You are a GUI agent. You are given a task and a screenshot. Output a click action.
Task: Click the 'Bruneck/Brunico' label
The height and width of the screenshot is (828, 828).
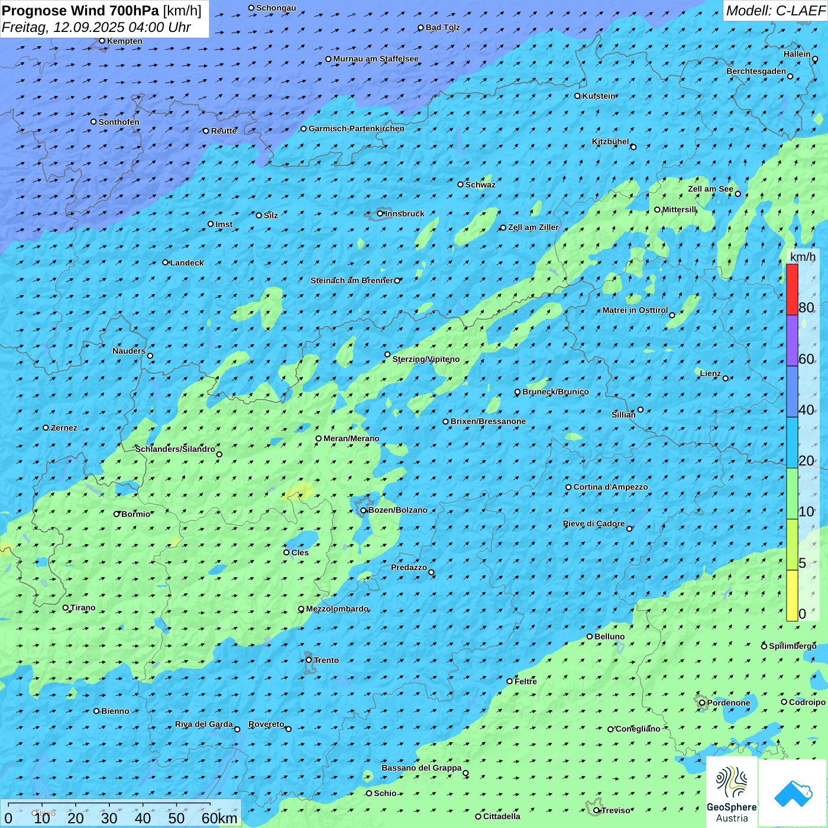pos(555,392)
